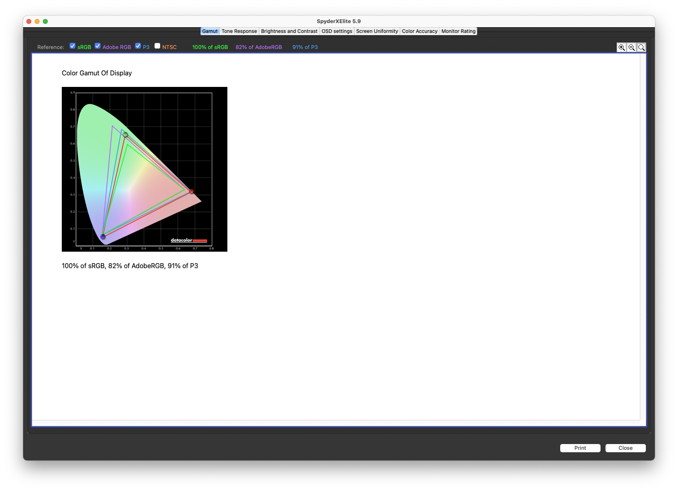Click the zoom in magnifier icon
The height and width of the screenshot is (491, 678).
pyautogui.click(x=622, y=47)
